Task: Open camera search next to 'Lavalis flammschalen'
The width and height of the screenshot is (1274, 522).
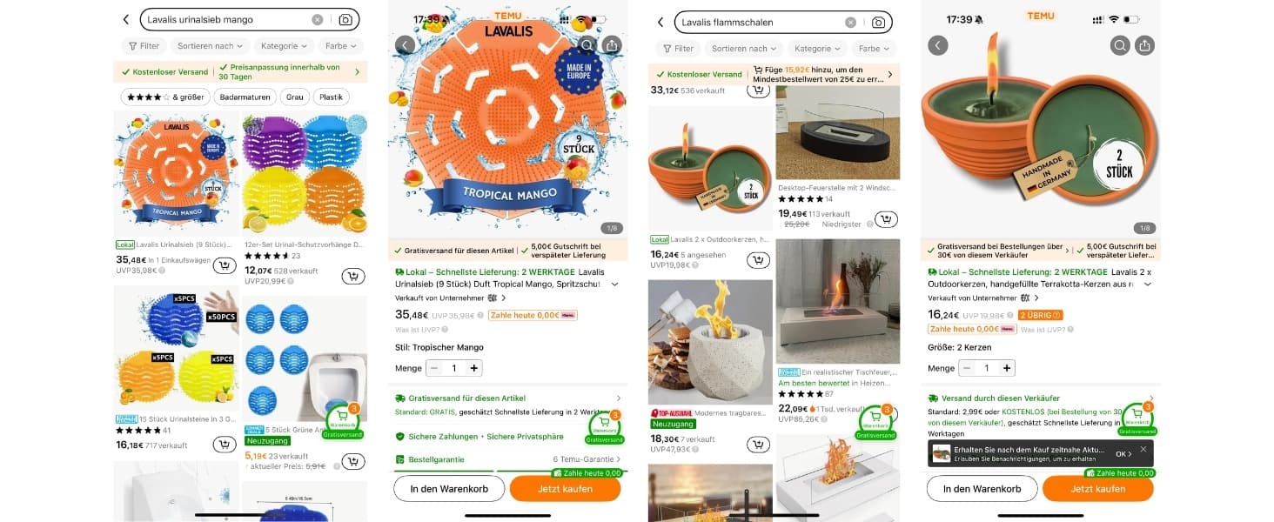Action: tap(878, 22)
